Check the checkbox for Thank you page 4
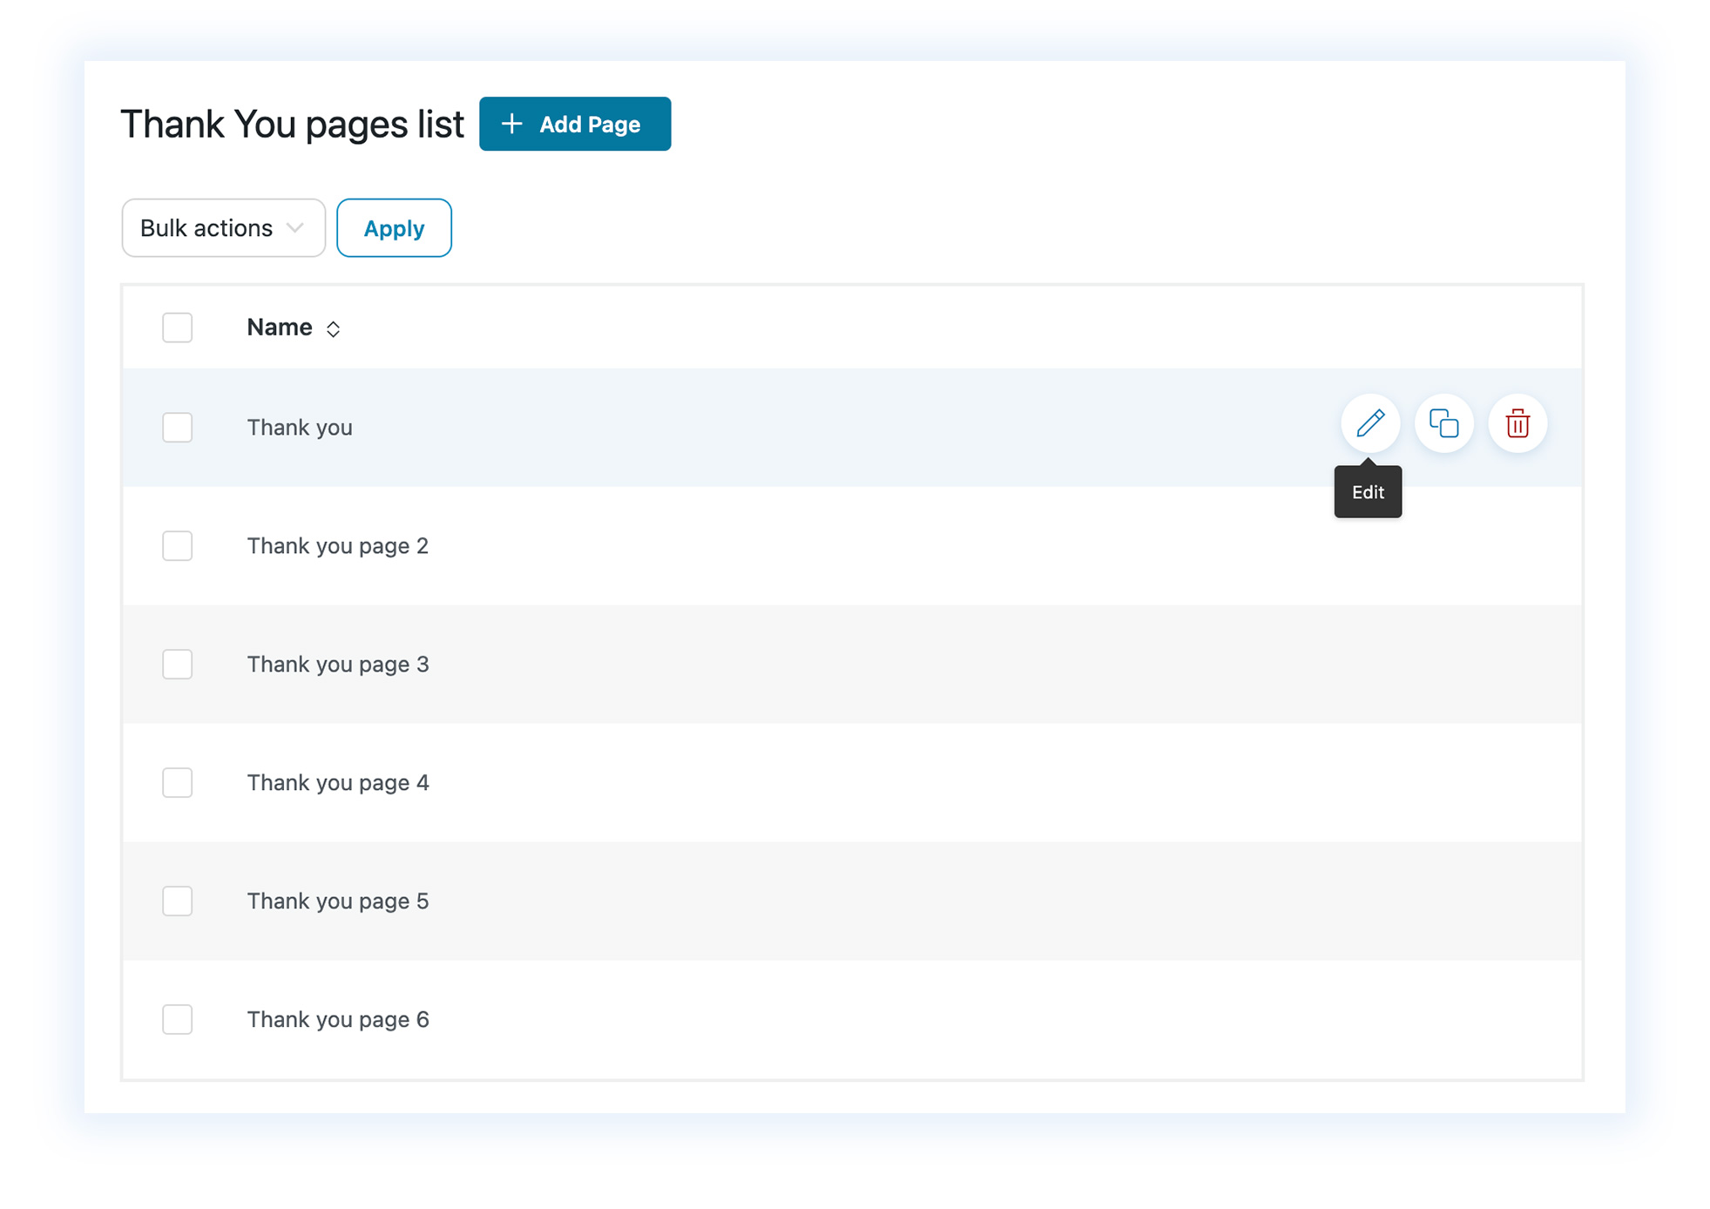Image resolution: width=1710 pixels, height=1209 pixels. point(177,783)
